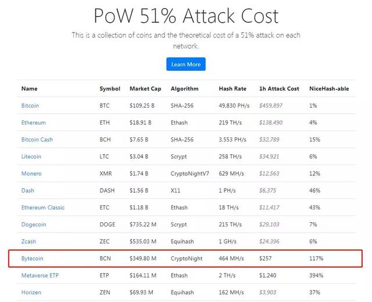The image size is (372, 302).
Task: Click the Hash Rate column header
Action: (233, 89)
